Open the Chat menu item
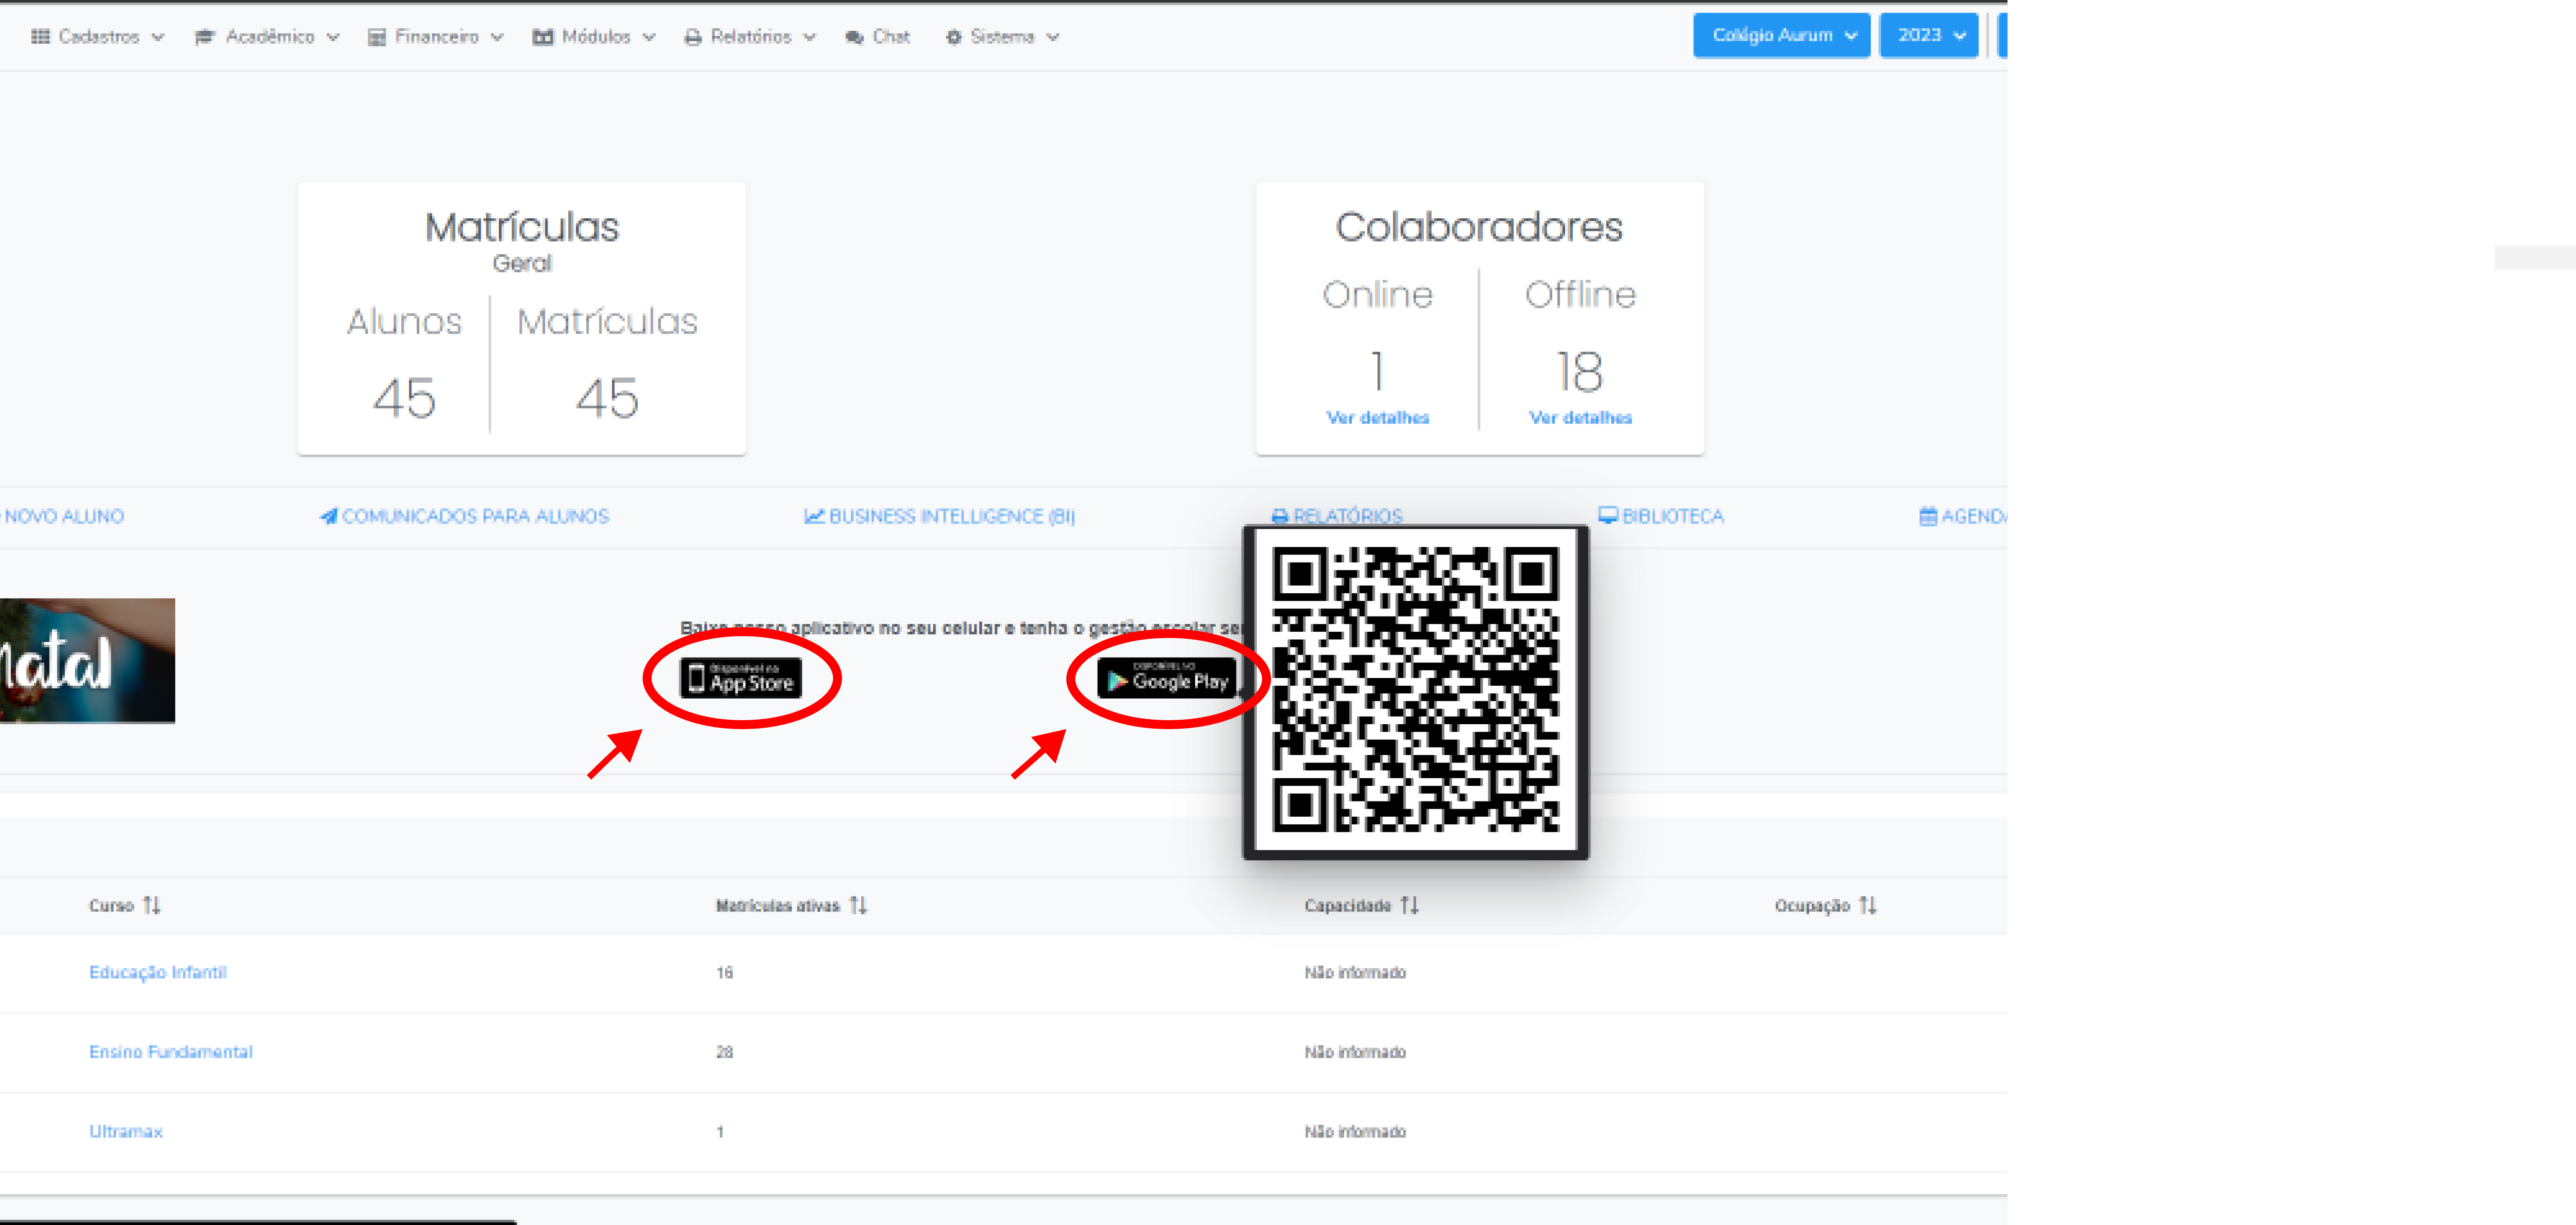This screenshot has width=2576, height=1225. point(878,37)
